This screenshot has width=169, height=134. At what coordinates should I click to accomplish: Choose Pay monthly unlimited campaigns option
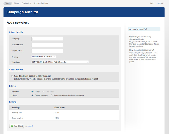click(x=52, y=95)
